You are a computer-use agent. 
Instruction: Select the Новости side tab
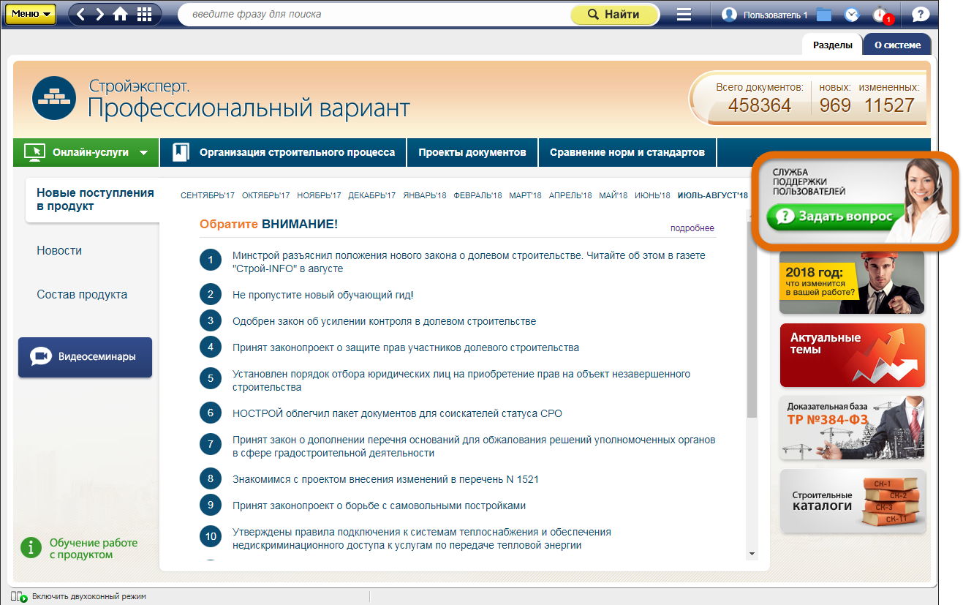[x=59, y=250]
